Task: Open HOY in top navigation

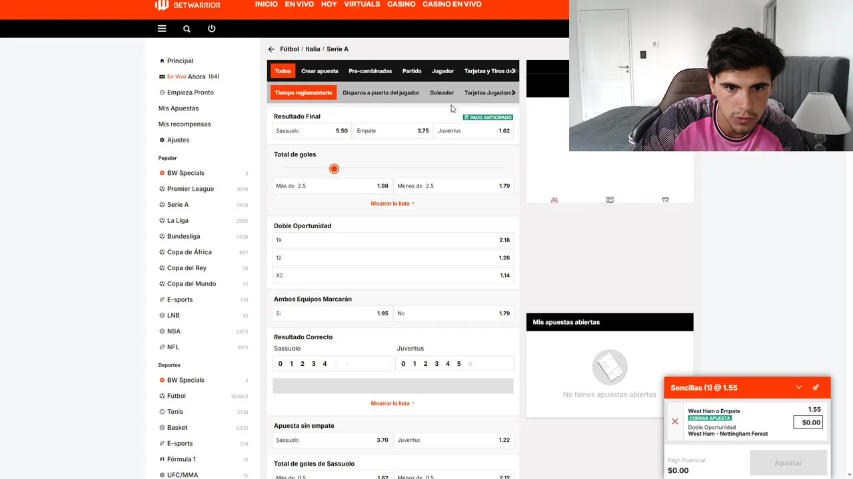Action: click(x=329, y=4)
